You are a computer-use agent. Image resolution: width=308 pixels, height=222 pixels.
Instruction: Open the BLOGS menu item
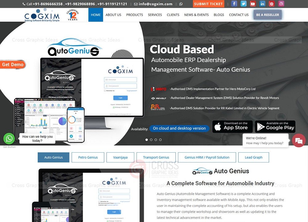click(x=219, y=15)
